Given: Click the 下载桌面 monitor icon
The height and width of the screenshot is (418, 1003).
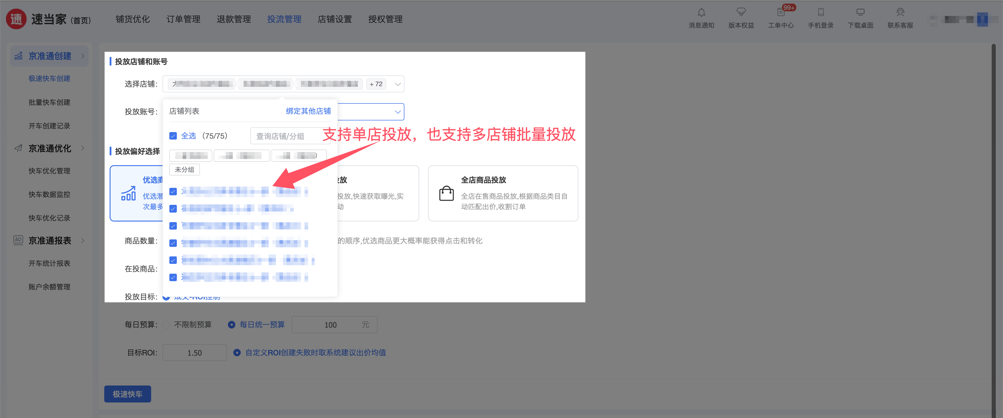Looking at the screenshot, I should tap(861, 13).
